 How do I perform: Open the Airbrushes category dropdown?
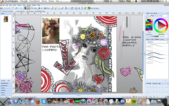[x=157, y=42]
